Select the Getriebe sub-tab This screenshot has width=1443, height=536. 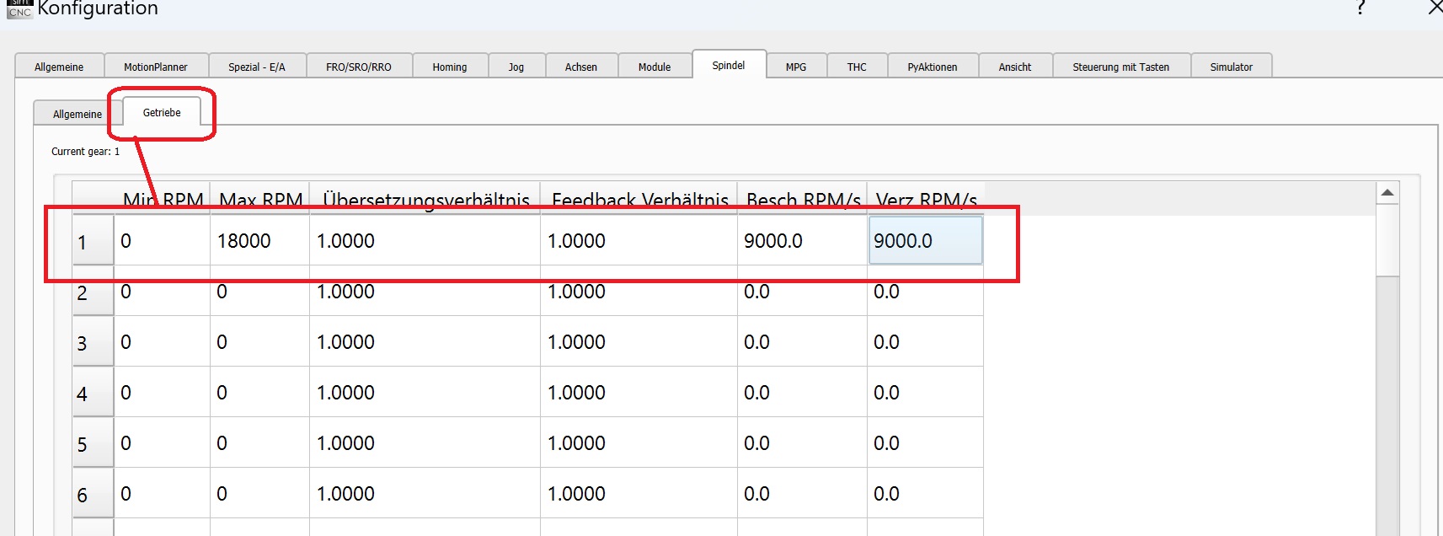[x=162, y=112]
